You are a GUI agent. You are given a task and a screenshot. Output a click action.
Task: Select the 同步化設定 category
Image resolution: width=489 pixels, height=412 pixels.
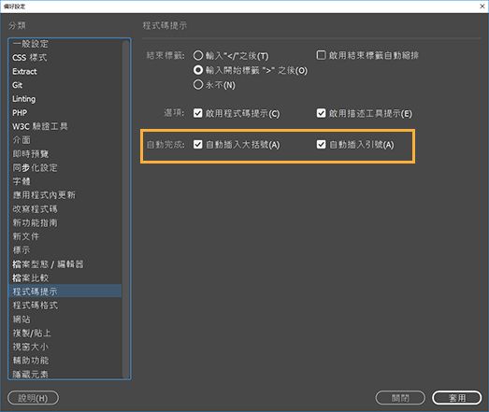65,167
